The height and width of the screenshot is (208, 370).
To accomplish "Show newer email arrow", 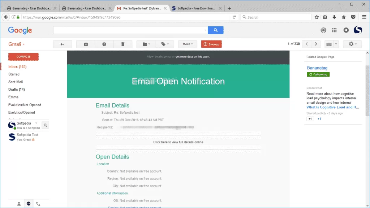I will pos(306,44).
